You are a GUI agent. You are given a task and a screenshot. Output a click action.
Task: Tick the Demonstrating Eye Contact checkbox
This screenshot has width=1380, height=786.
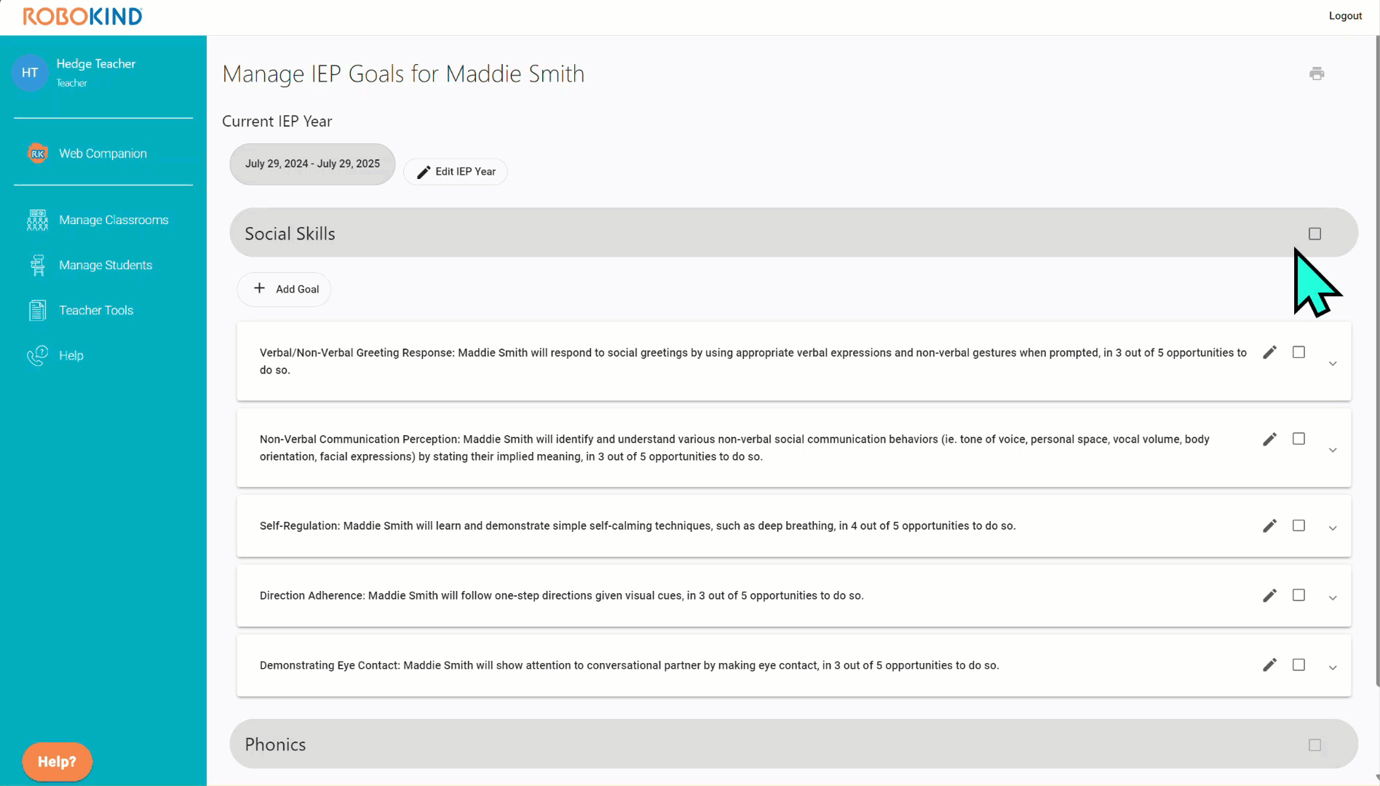[1298, 664]
